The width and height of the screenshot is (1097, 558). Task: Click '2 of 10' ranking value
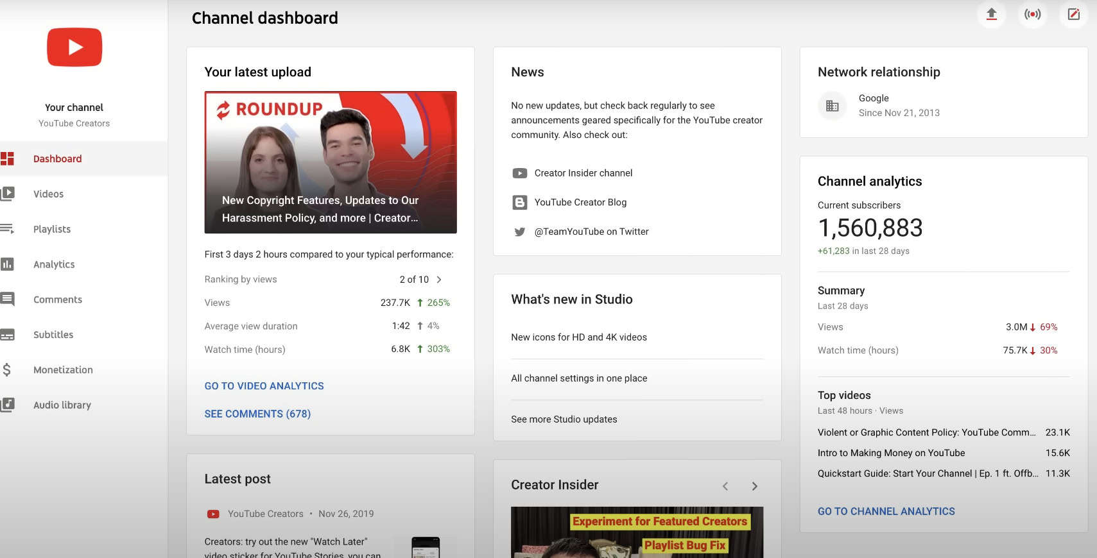point(414,280)
